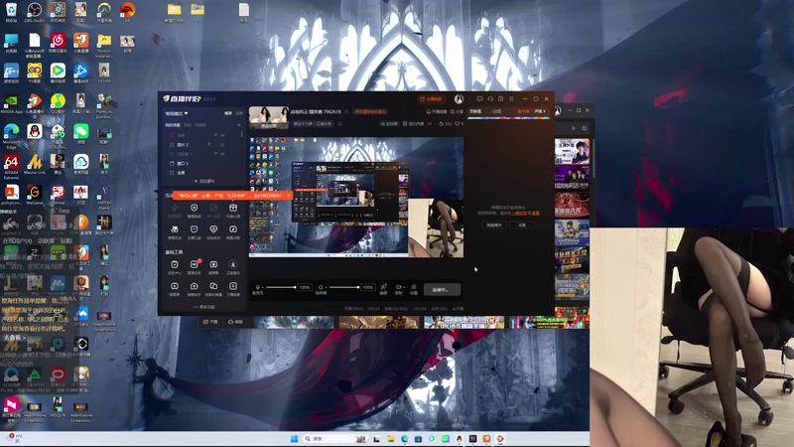The height and width of the screenshot is (447, 794).
Task: Open the car-shaped icon tool in interaction panel
Action: click(x=175, y=229)
